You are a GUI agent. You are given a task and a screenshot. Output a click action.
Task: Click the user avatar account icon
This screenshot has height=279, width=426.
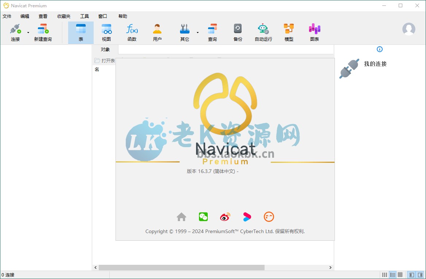(x=409, y=29)
